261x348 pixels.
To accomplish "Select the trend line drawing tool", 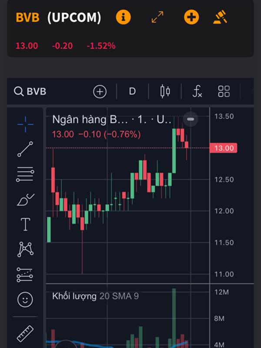I will 25,149.
